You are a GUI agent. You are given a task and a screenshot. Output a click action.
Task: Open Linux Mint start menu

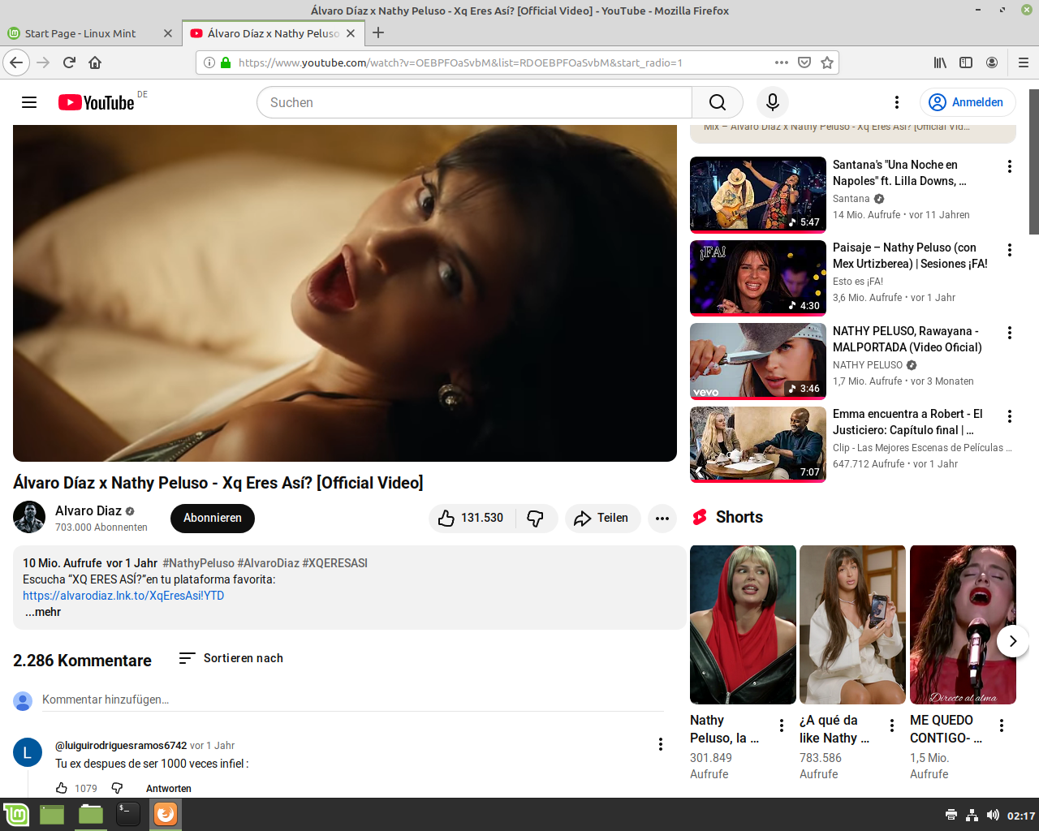pyautogui.click(x=16, y=814)
